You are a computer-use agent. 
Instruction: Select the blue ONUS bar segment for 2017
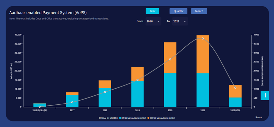click(72, 101)
